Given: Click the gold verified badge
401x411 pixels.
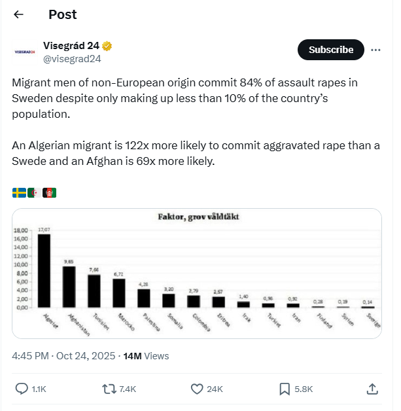Looking at the screenshot, I should point(107,45).
